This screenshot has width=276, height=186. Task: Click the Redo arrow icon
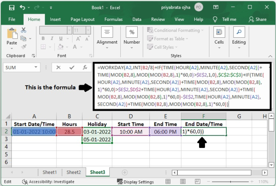click(37, 7)
